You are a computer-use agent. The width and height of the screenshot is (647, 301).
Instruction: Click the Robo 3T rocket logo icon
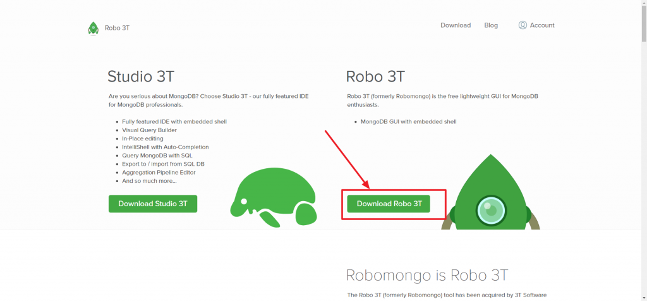click(93, 28)
